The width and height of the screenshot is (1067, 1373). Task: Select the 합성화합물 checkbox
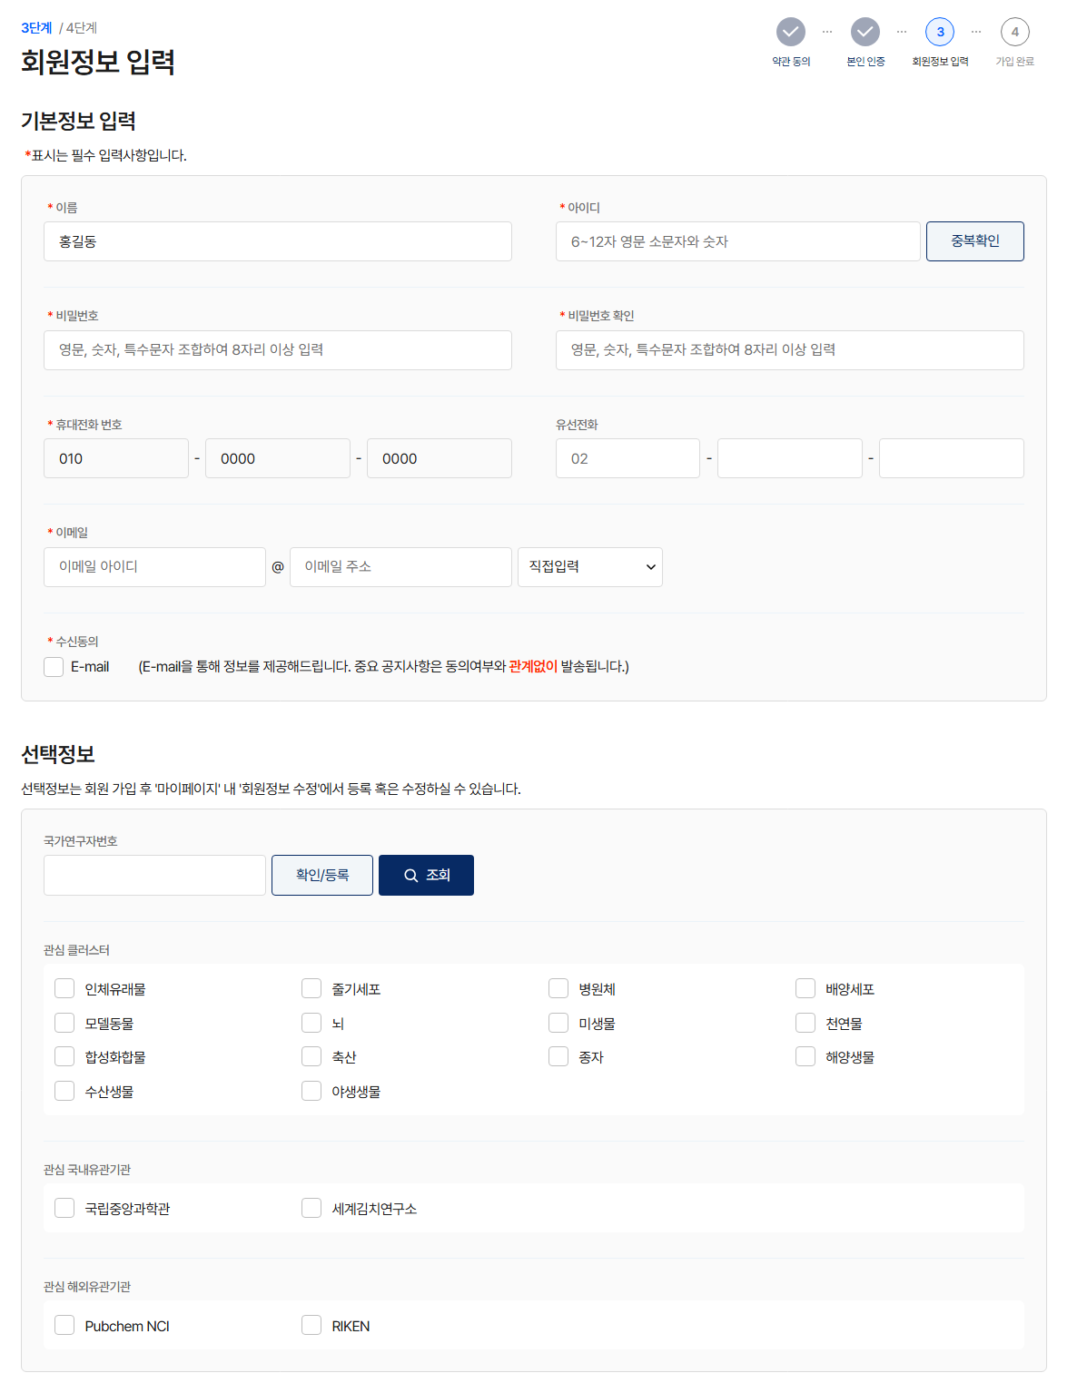point(64,1056)
